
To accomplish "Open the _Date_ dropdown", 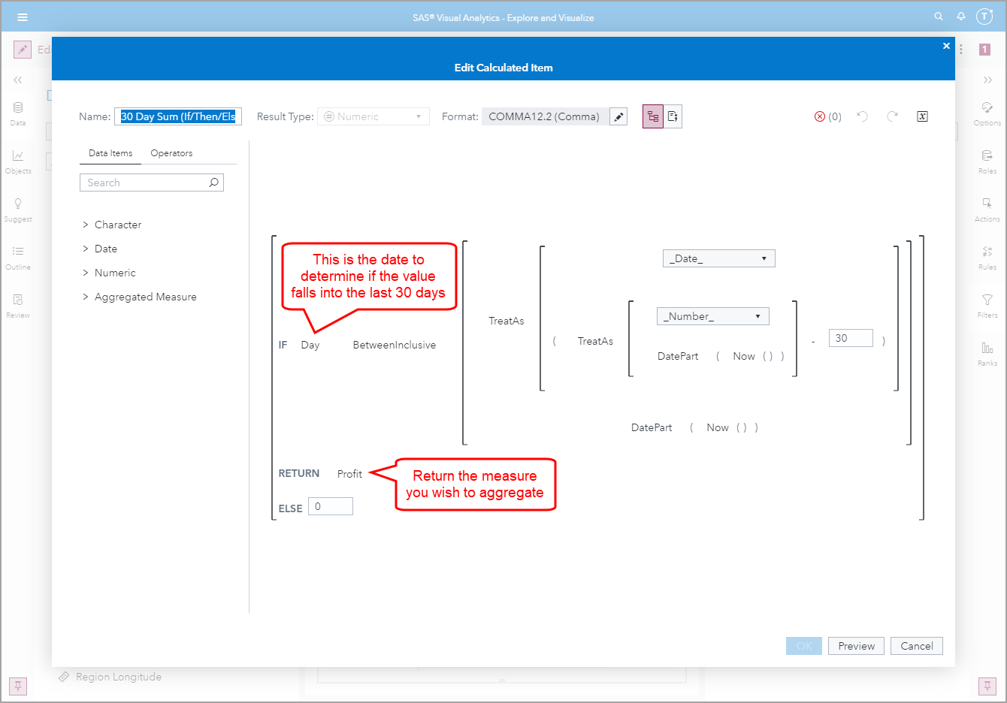I will pyautogui.click(x=718, y=258).
